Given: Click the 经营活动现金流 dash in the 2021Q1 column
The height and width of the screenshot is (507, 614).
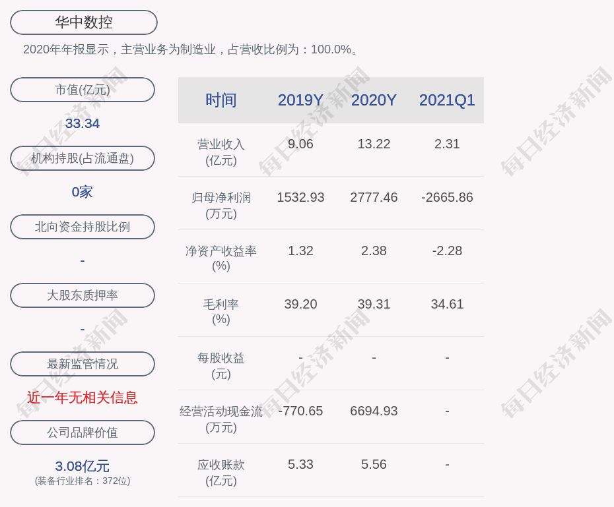Looking at the screenshot, I should pyautogui.click(x=447, y=411).
